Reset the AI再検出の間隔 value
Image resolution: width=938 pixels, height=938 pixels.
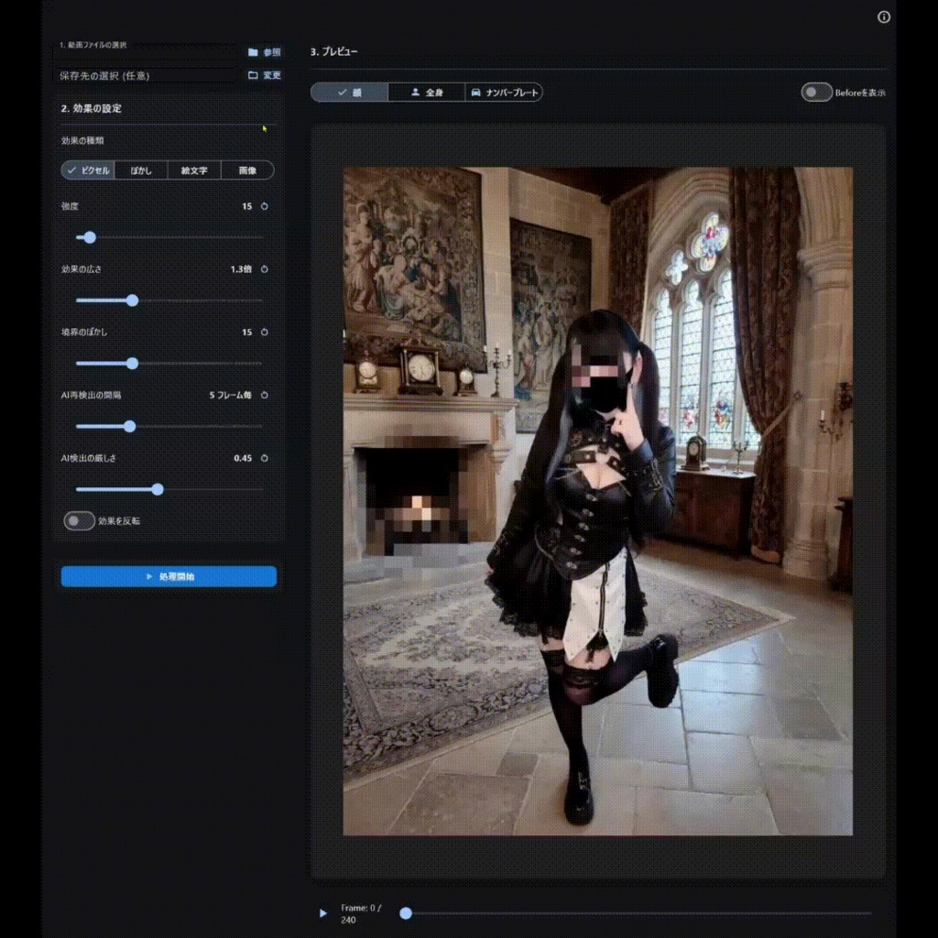point(265,395)
